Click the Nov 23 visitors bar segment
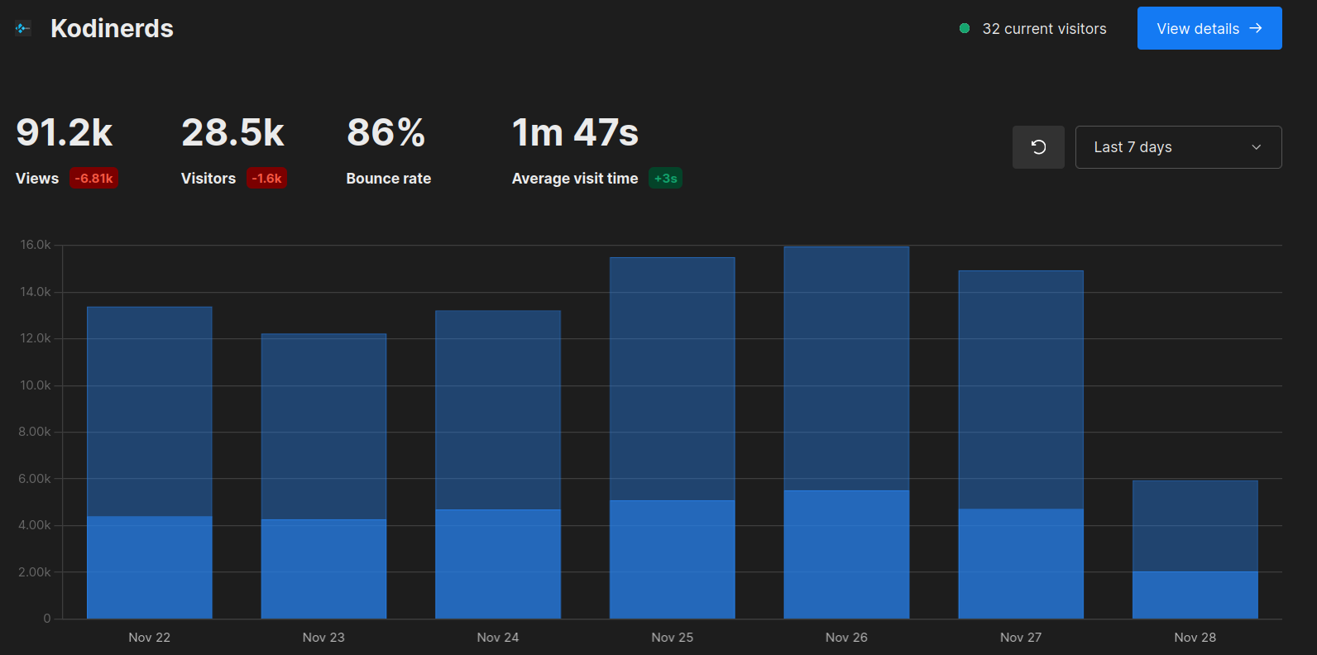This screenshot has width=1317, height=655. (323, 569)
